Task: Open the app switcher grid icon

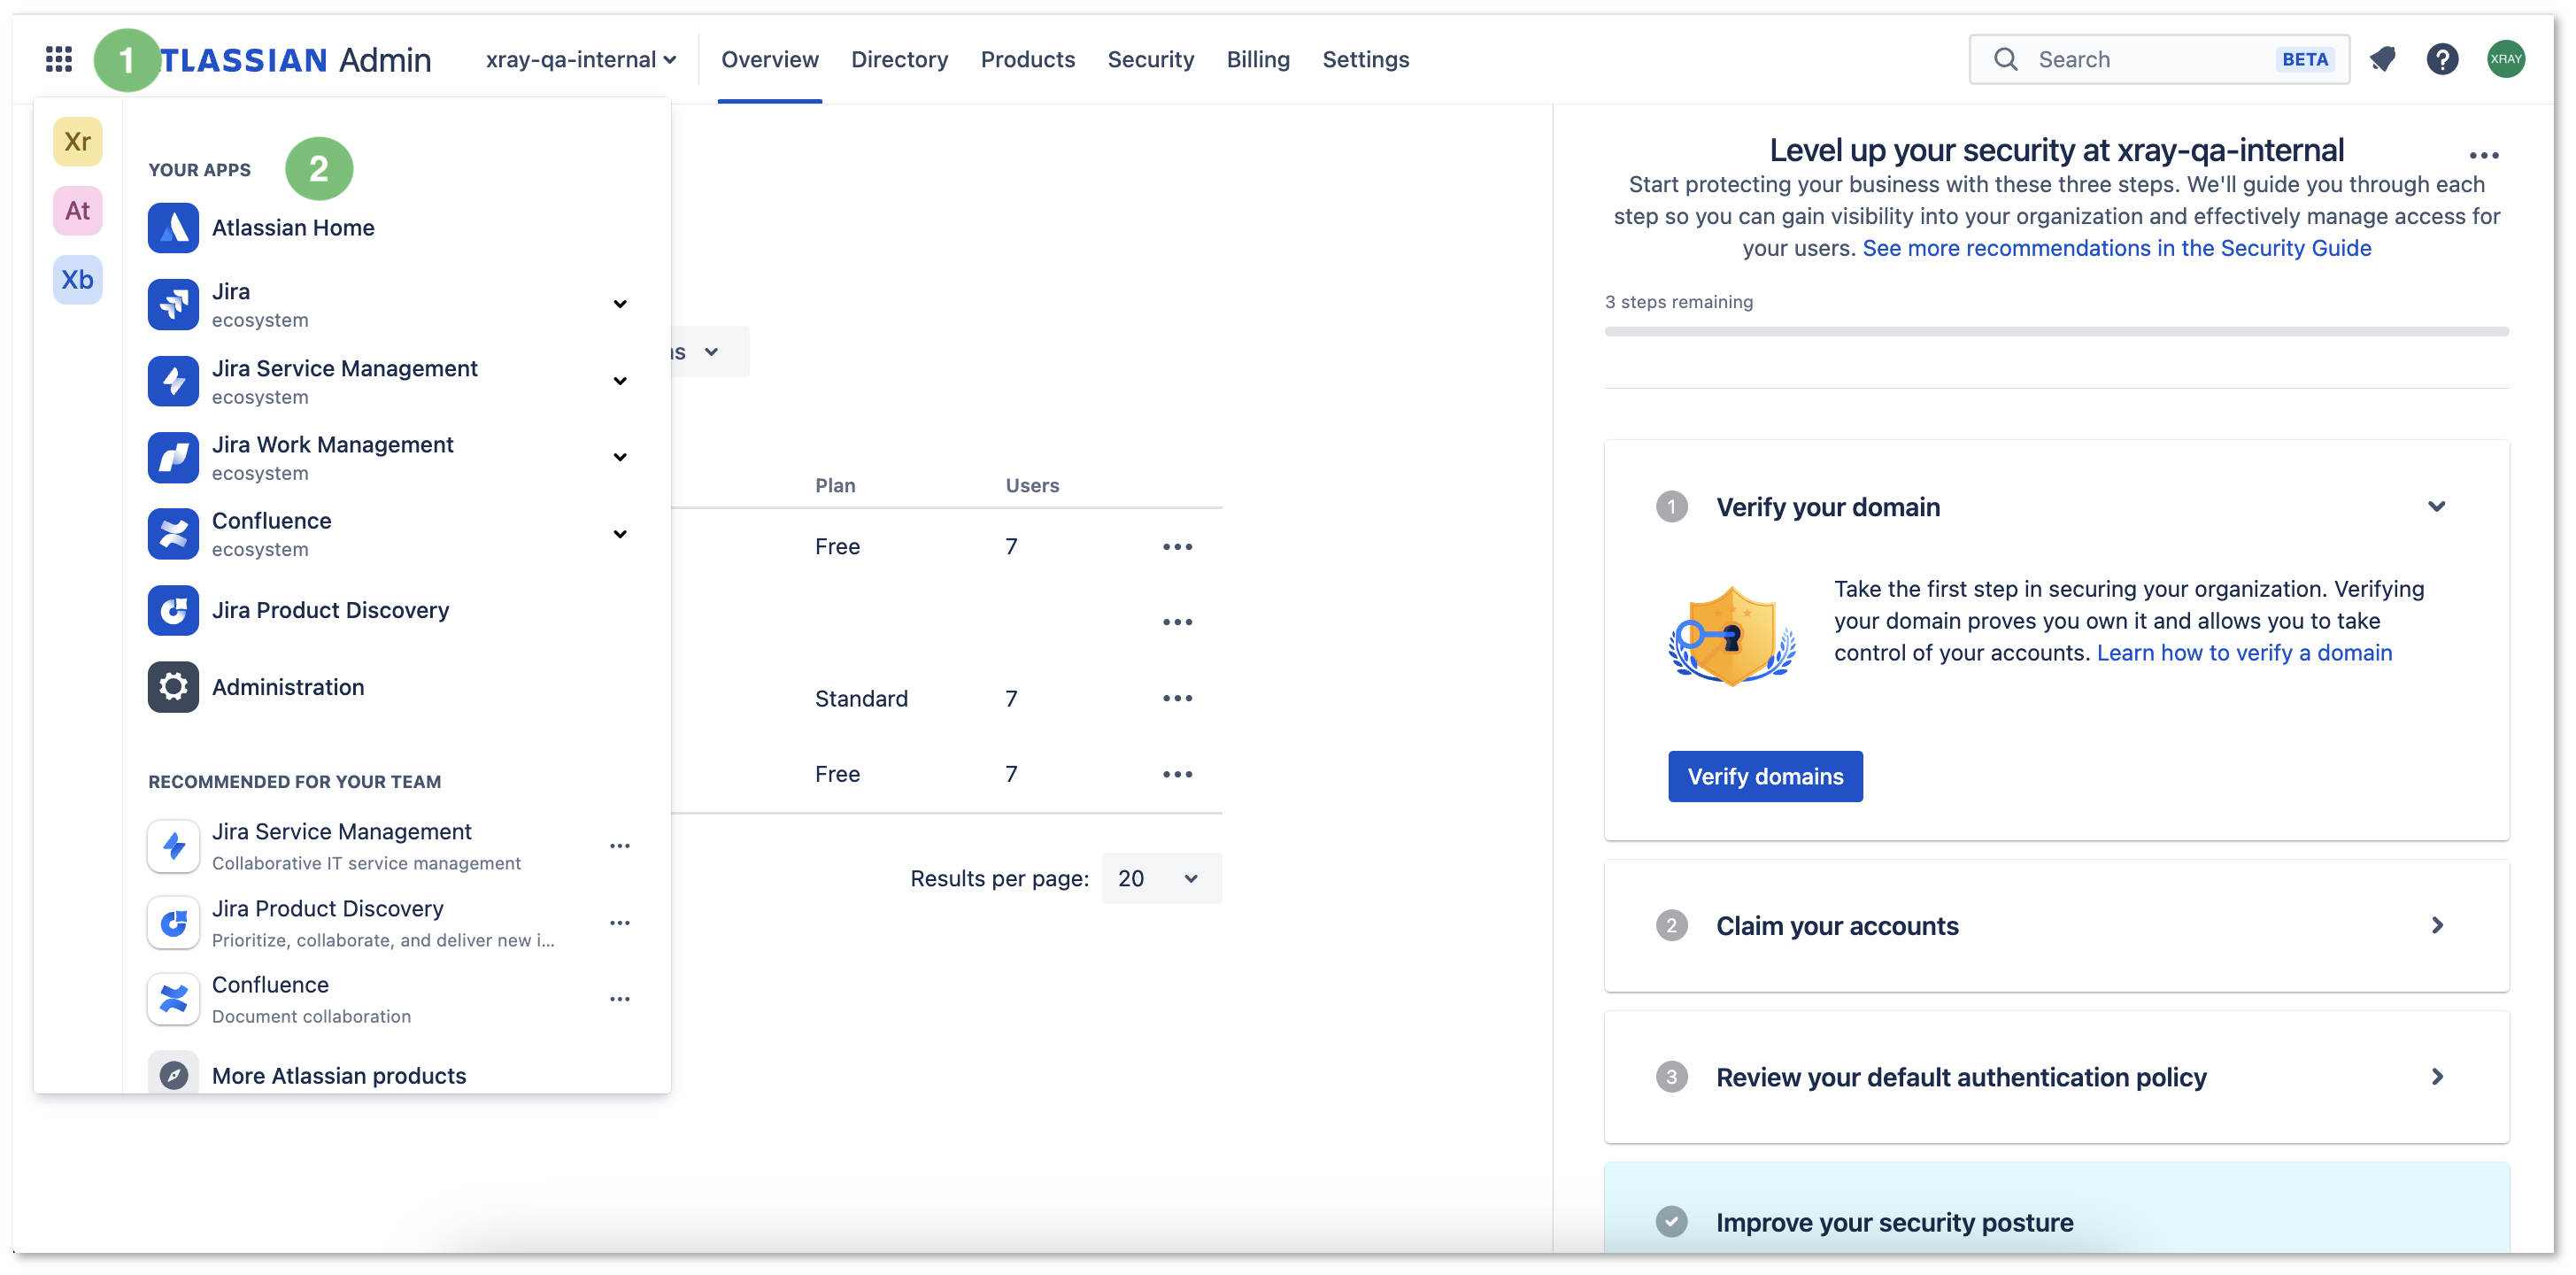Action: click(x=59, y=59)
